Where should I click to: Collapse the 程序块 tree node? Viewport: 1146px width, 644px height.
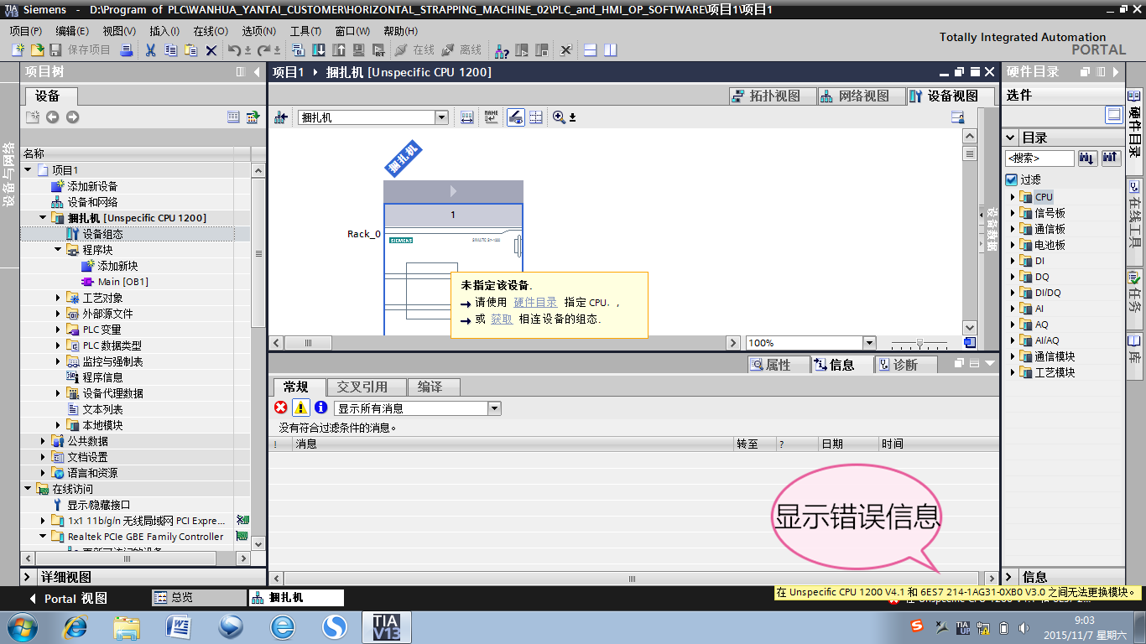[x=58, y=250]
